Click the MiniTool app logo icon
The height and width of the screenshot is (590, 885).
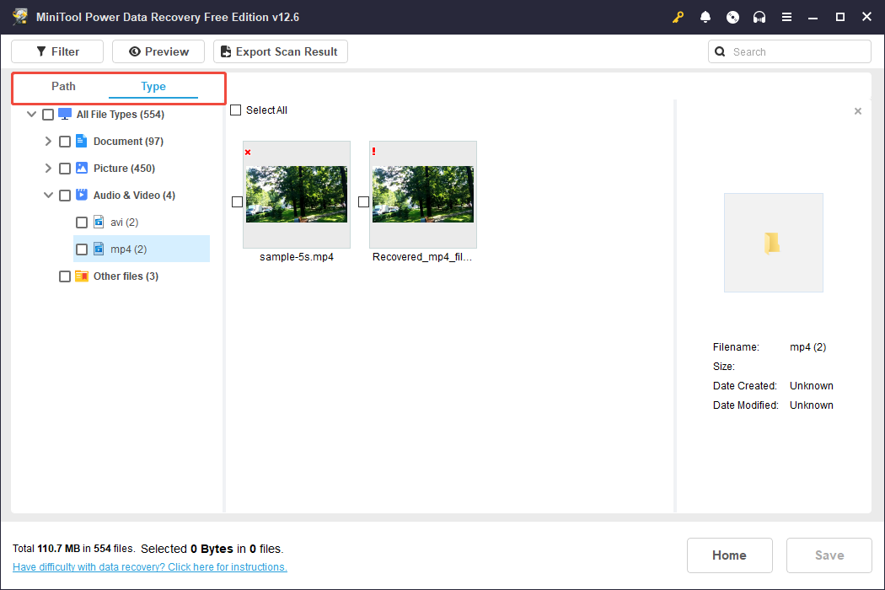[x=19, y=17]
